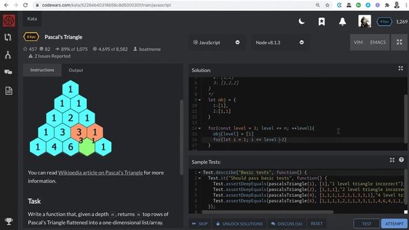The width and height of the screenshot is (409, 230).
Task: Toggle fullscreen layout icon beside EMACS
Action: coord(399,42)
